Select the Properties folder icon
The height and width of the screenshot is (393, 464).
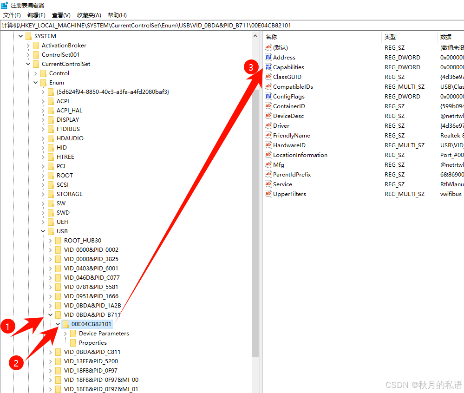coord(73,343)
